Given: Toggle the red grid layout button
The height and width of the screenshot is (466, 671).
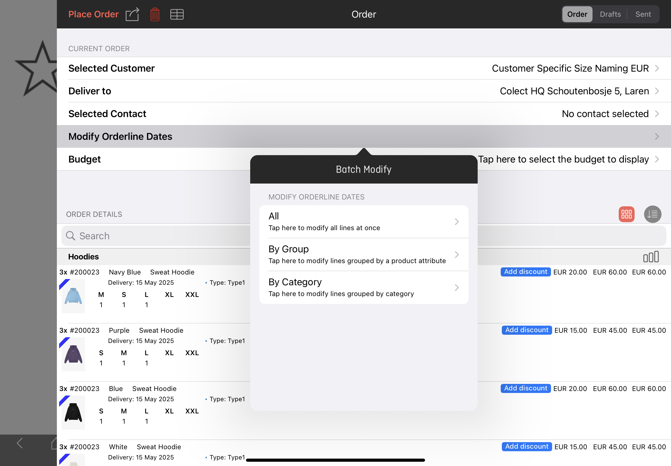Looking at the screenshot, I should [626, 214].
